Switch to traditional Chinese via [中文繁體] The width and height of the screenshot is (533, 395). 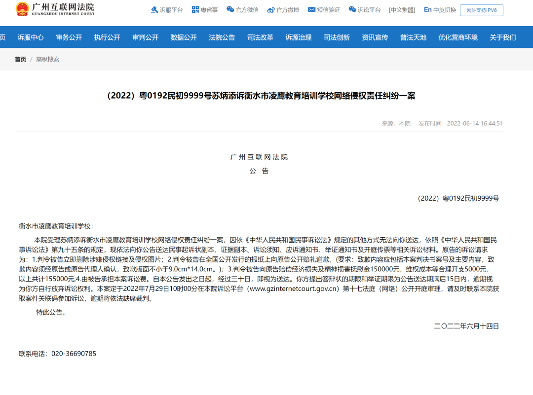tap(402, 10)
